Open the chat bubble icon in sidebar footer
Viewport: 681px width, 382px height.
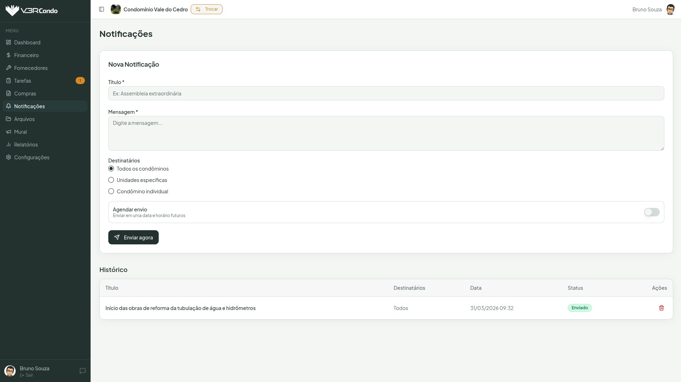tap(83, 371)
